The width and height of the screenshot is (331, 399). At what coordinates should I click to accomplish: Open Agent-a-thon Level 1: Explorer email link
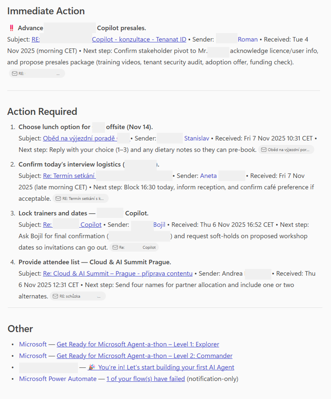138,344
